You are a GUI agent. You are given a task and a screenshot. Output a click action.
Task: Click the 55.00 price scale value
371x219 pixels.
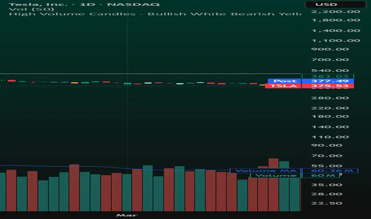coord(327,166)
